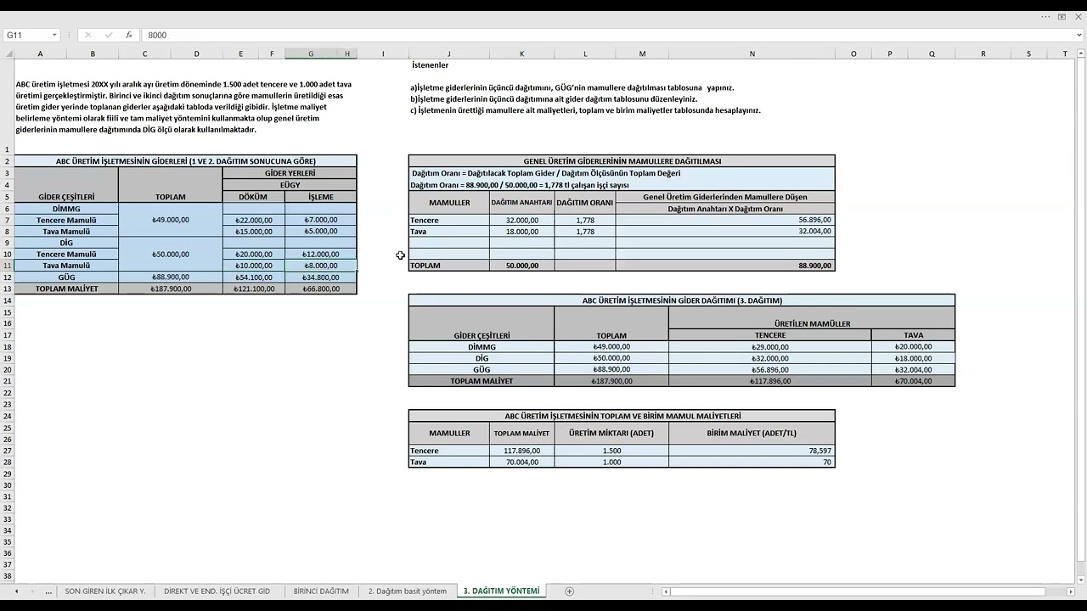Switch to the BİRİNCİ DAĞITIM sheet
1087x611 pixels.
tap(321, 591)
